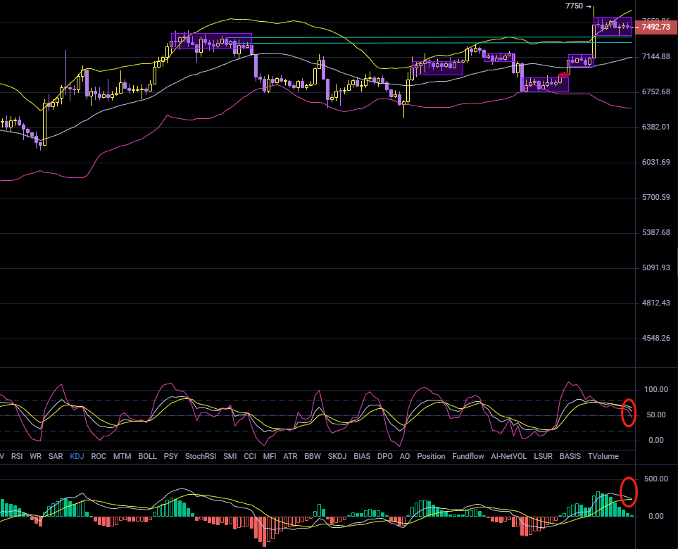Switch to the BIAS indicator
678x549 pixels.
tap(361, 456)
